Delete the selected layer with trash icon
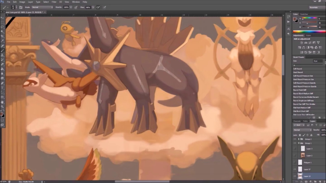 324,182
